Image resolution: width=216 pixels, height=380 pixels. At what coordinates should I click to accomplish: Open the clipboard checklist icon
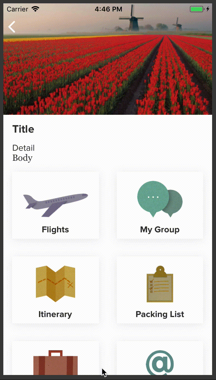click(160, 284)
